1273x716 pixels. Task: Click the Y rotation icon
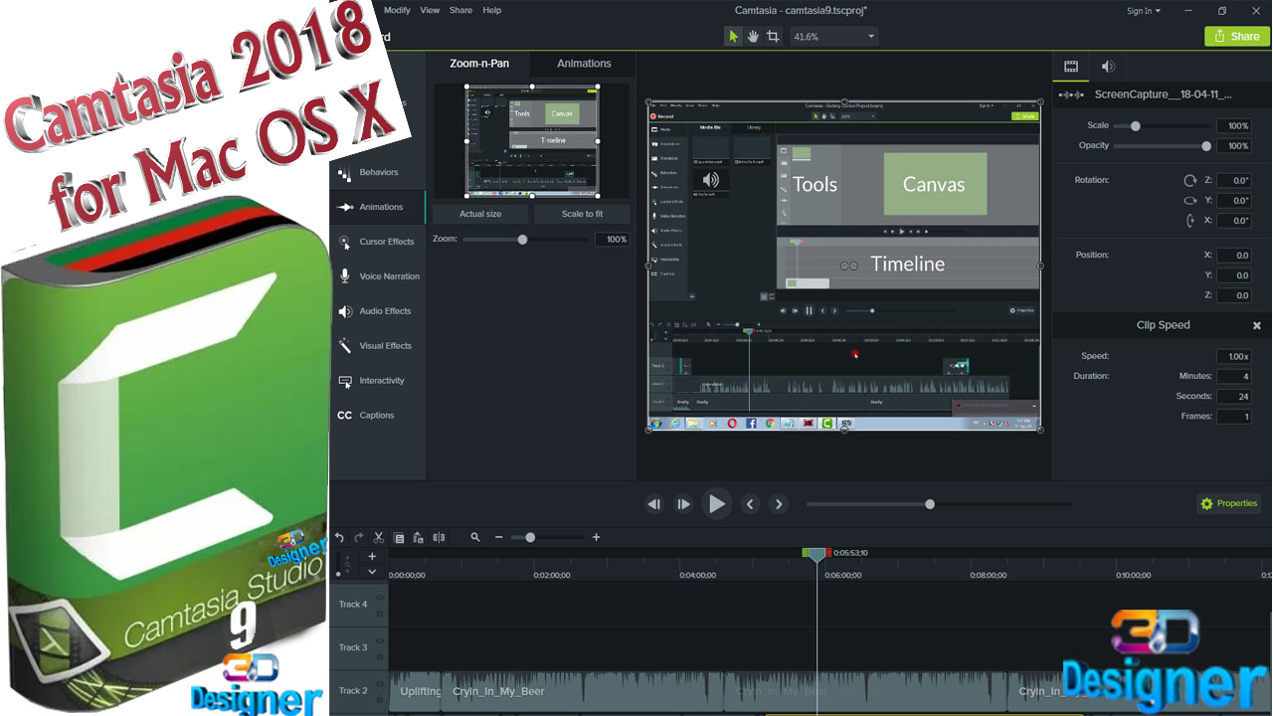1189,201
